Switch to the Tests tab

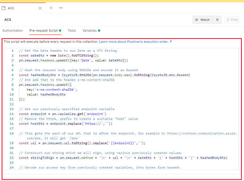72,31
